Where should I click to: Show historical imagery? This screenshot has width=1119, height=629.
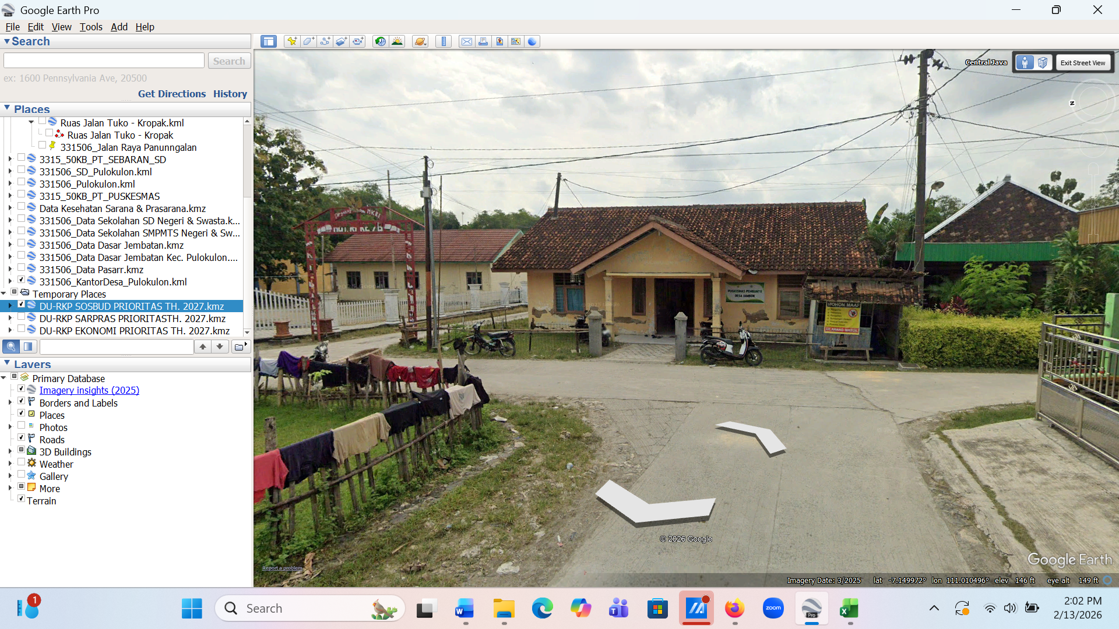(381, 41)
